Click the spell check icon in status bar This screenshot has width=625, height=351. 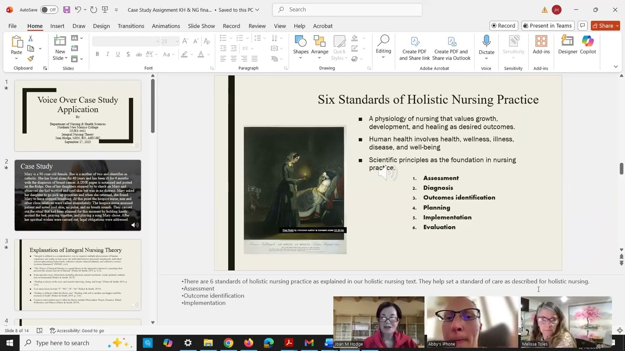click(x=40, y=331)
